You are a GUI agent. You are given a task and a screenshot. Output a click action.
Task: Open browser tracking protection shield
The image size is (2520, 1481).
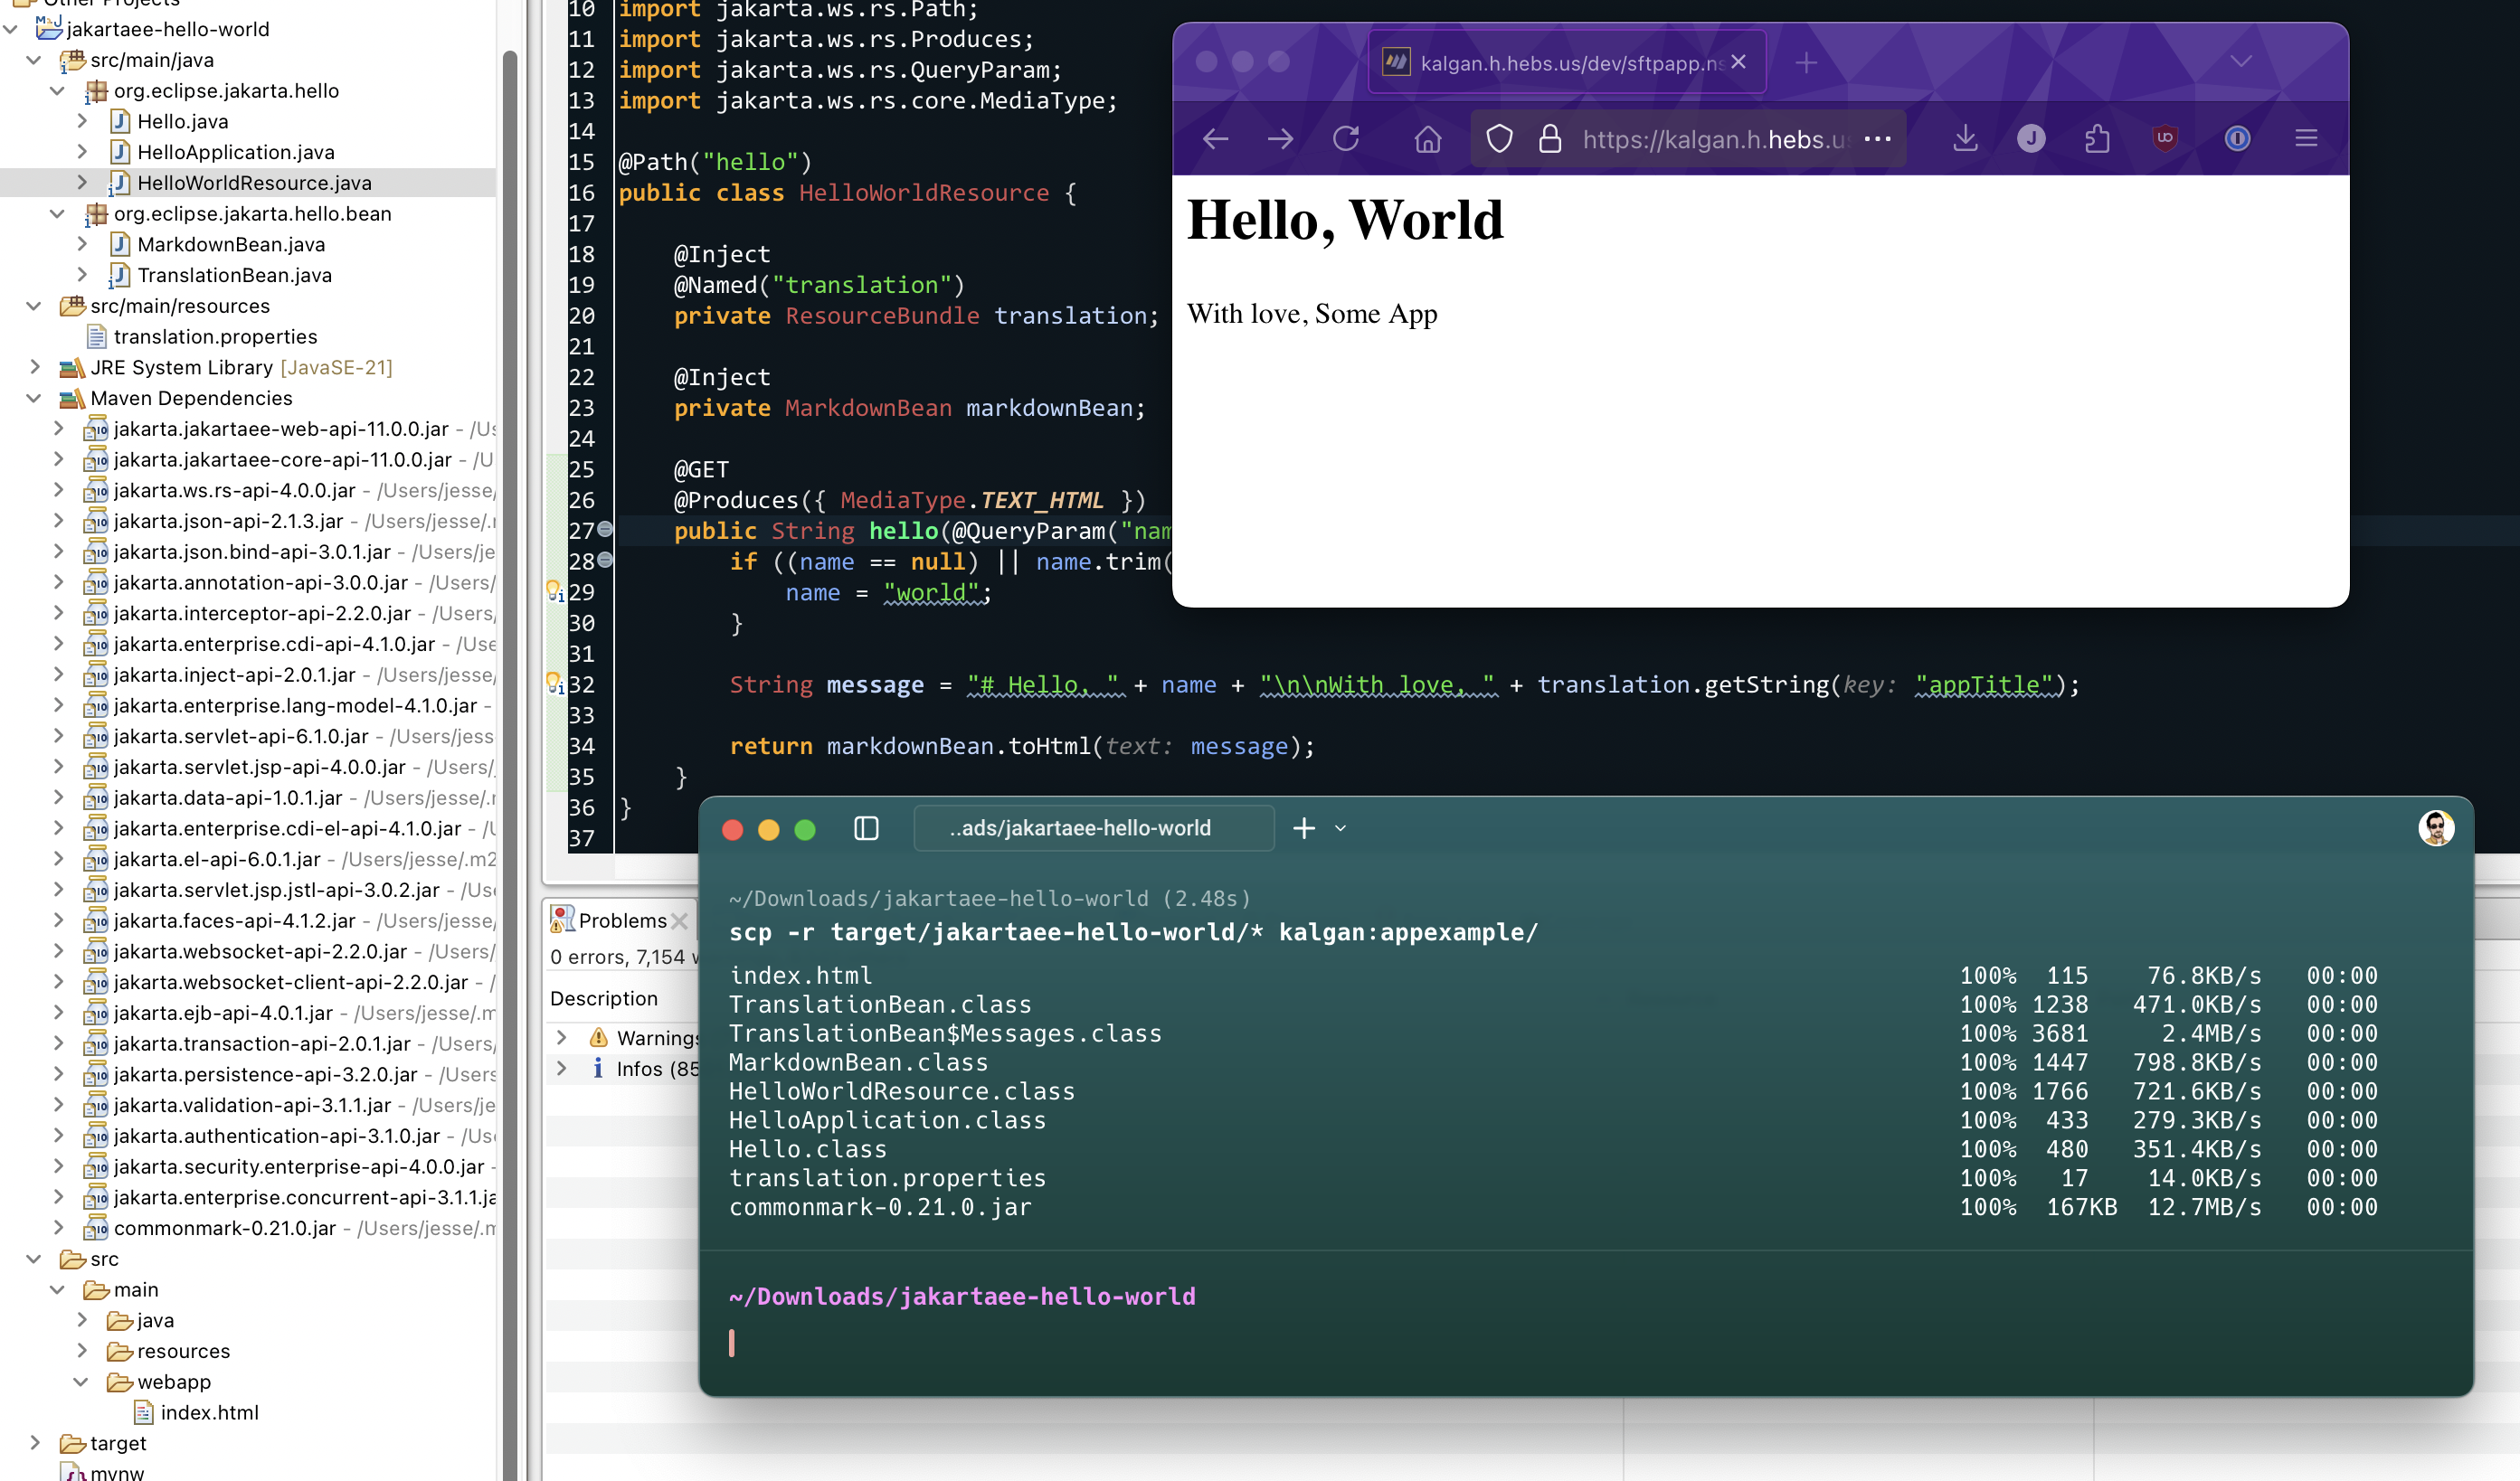pyautogui.click(x=1499, y=139)
